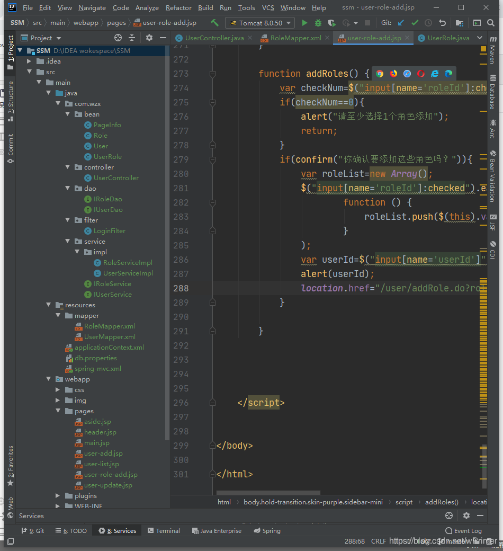Toggle the Structure tool window

click(x=11, y=102)
